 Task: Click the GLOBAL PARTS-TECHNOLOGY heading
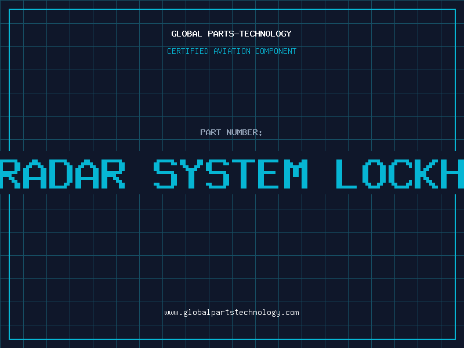(231, 34)
